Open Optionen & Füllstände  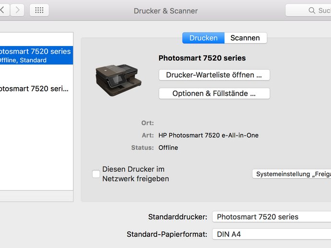pos(214,93)
